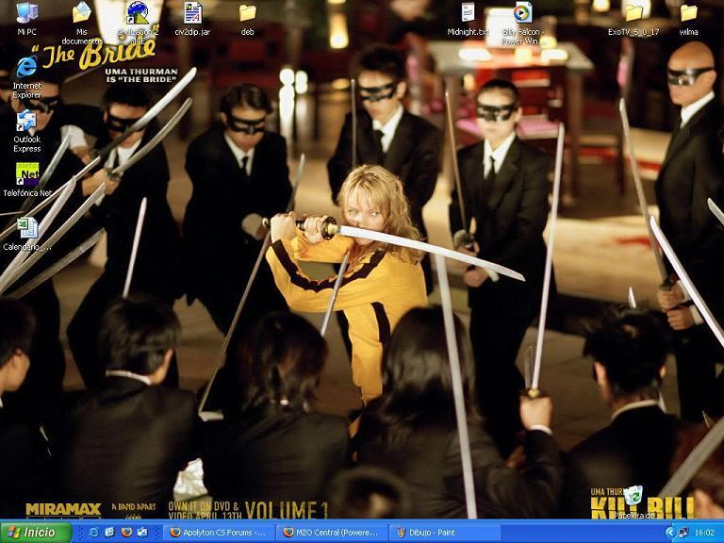This screenshot has height=543, width=724.
Task: Switch to MZO Central taskbar window
Action: (x=332, y=533)
